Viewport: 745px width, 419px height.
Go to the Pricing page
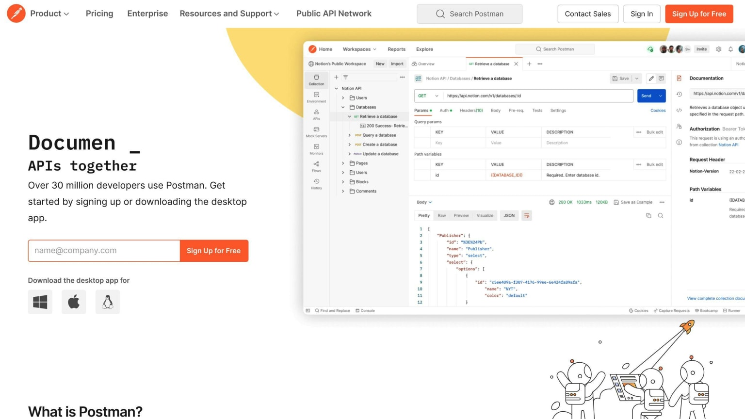(x=99, y=14)
